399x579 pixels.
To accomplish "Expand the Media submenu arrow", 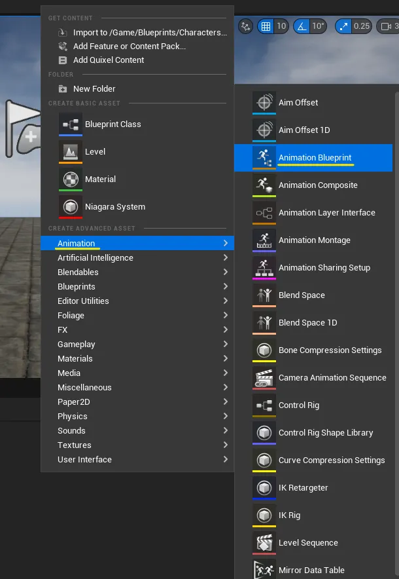I will (225, 373).
